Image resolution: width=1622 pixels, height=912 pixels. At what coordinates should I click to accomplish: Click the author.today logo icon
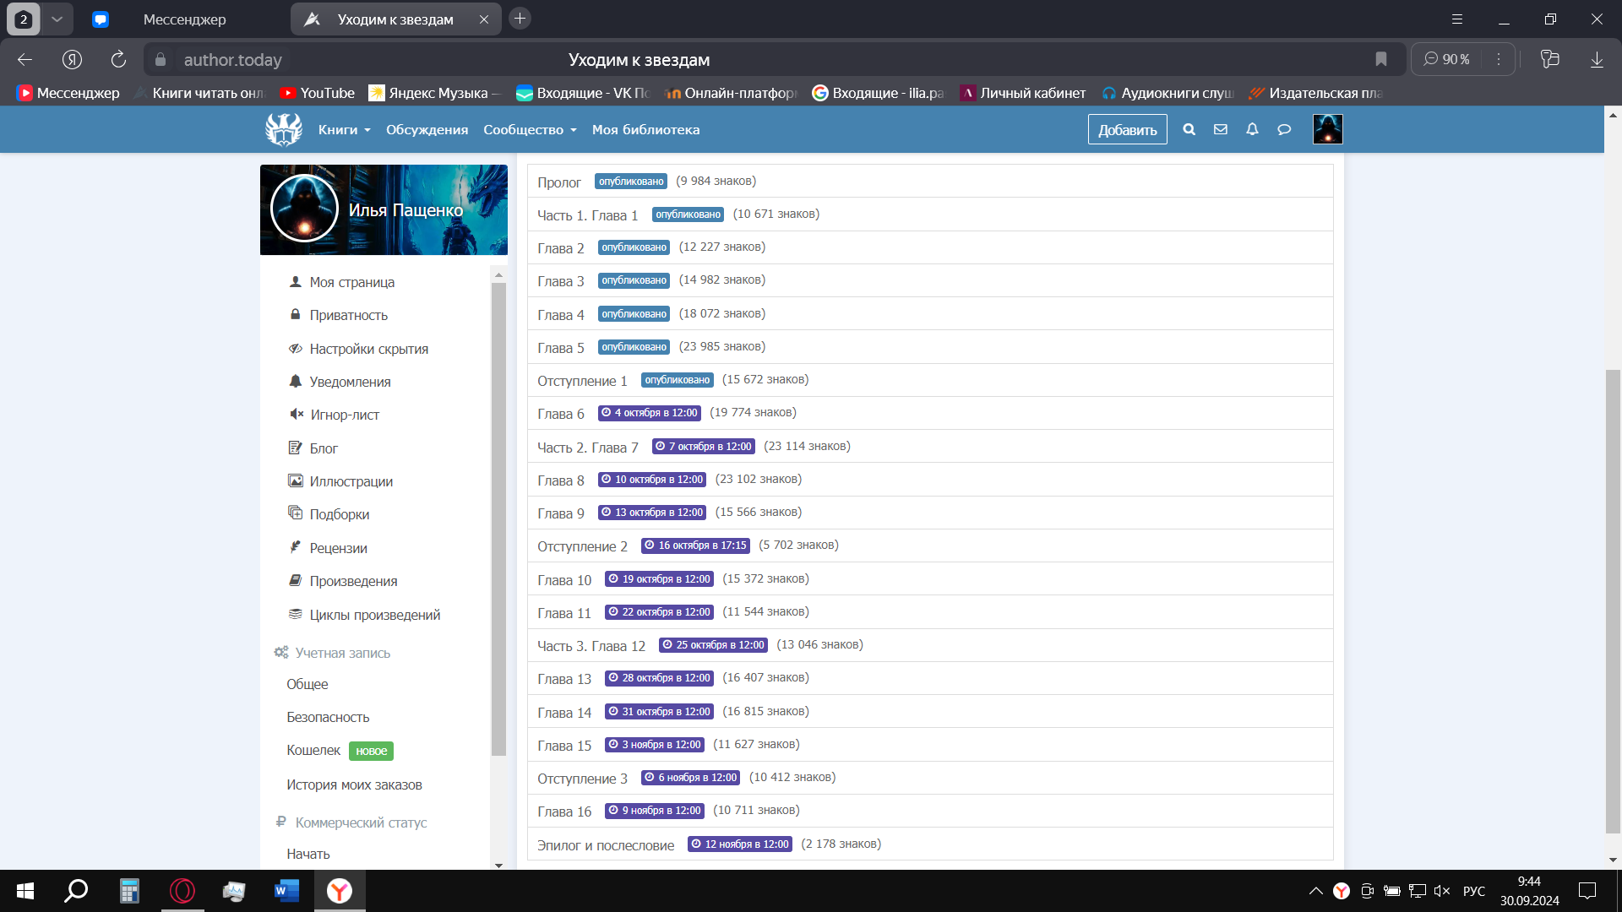(x=284, y=129)
